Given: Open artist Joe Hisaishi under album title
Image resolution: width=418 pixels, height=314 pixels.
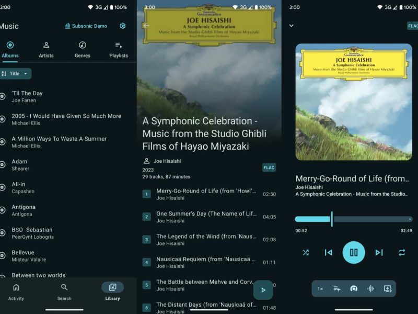Looking at the screenshot, I should [x=162, y=161].
